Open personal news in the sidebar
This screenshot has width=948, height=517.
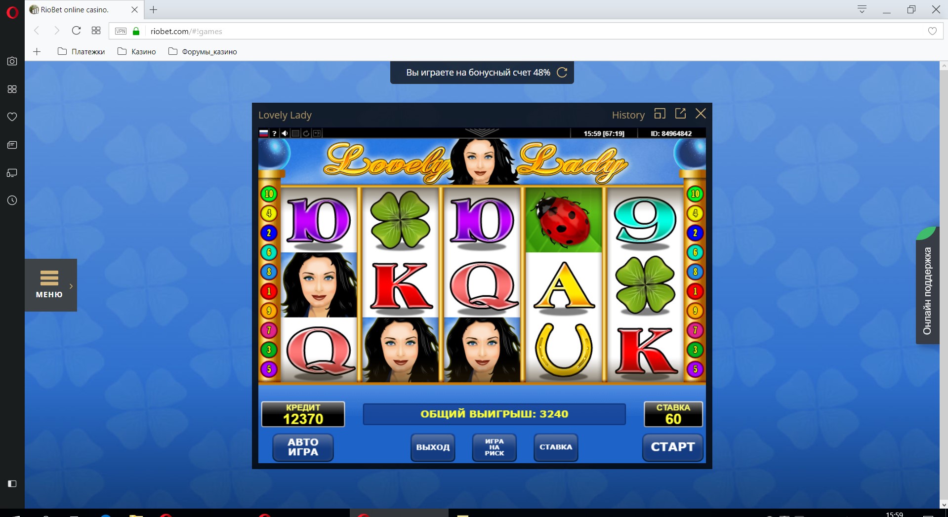(x=12, y=145)
